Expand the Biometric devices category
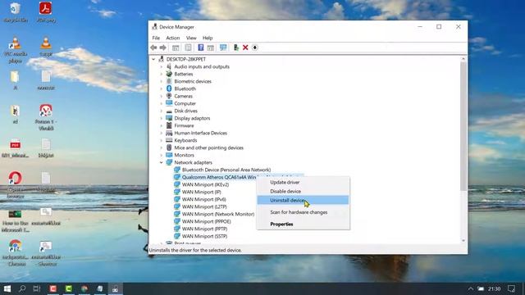Viewport: 525px width, 295px height. click(x=162, y=81)
